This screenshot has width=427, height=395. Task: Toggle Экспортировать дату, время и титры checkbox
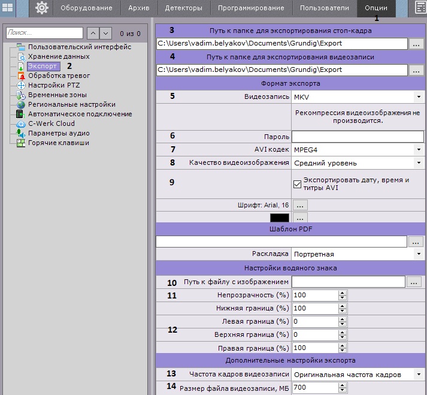click(298, 183)
